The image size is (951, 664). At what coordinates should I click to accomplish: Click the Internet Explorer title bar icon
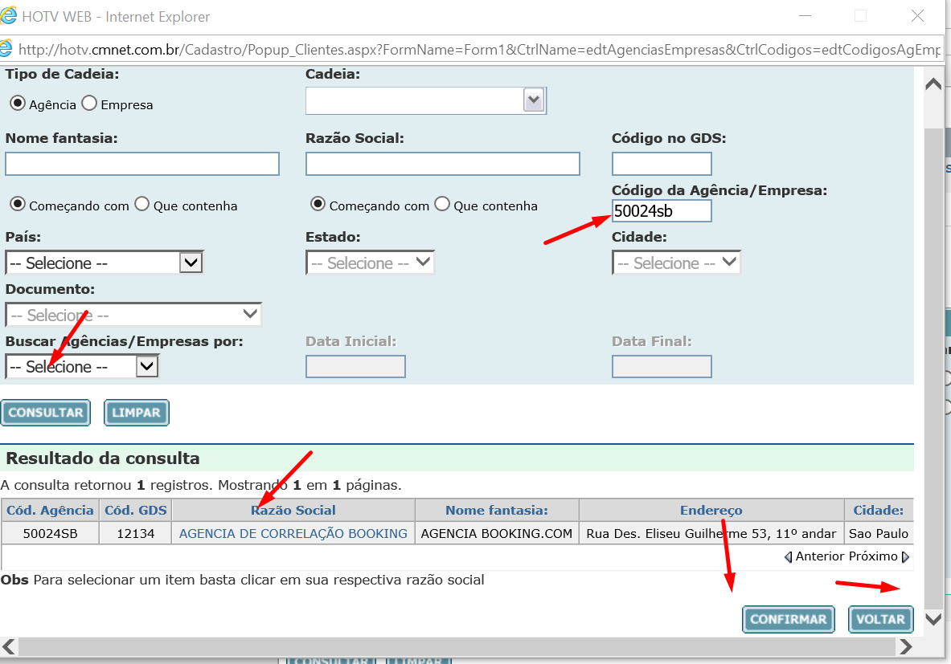[9, 16]
